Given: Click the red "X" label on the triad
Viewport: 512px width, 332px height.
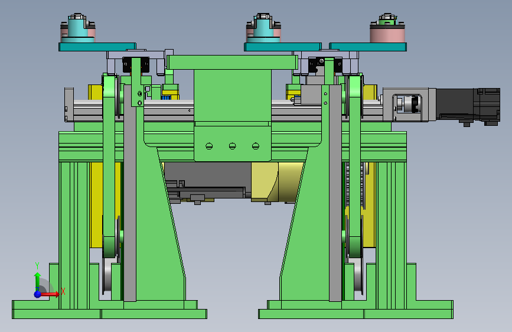Looking at the screenshot, I should tap(63, 291).
